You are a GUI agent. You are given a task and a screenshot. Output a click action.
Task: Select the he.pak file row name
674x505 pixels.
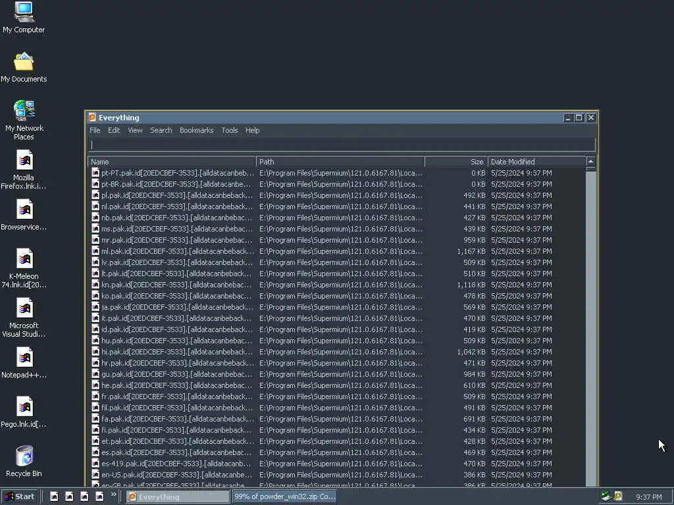tap(176, 385)
